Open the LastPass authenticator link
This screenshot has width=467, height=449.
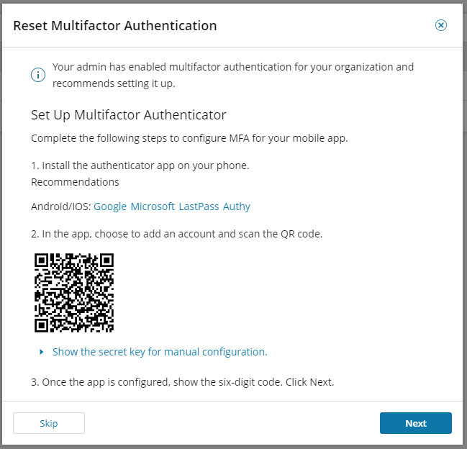[x=199, y=207]
